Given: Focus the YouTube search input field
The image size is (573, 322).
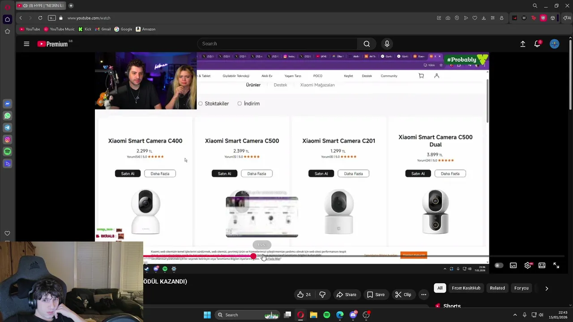Looking at the screenshot, I should pyautogui.click(x=278, y=44).
